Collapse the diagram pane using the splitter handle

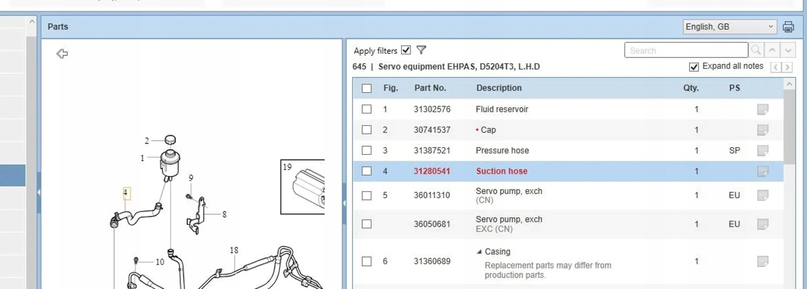coord(344,203)
